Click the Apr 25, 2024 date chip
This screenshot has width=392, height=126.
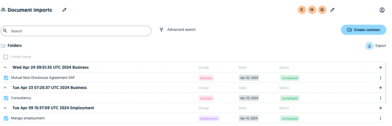click(249, 78)
